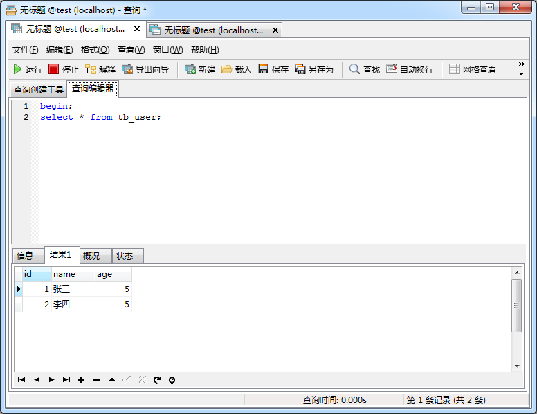Open the 信息 result tab
This screenshot has width=537, height=414.
28,255
